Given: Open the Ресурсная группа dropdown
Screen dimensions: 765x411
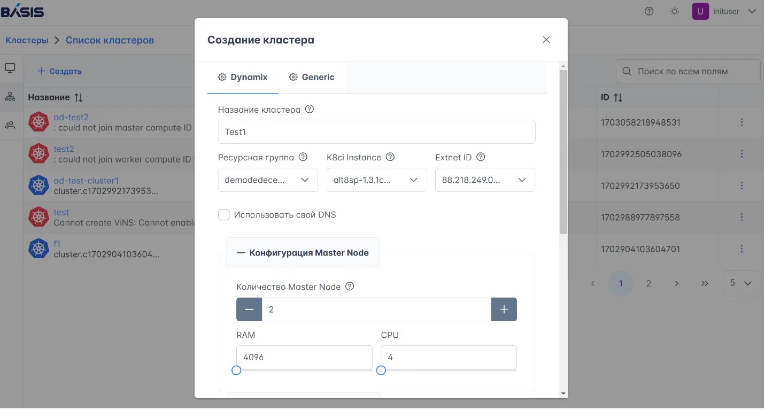Looking at the screenshot, I should [x=268, y=180].
